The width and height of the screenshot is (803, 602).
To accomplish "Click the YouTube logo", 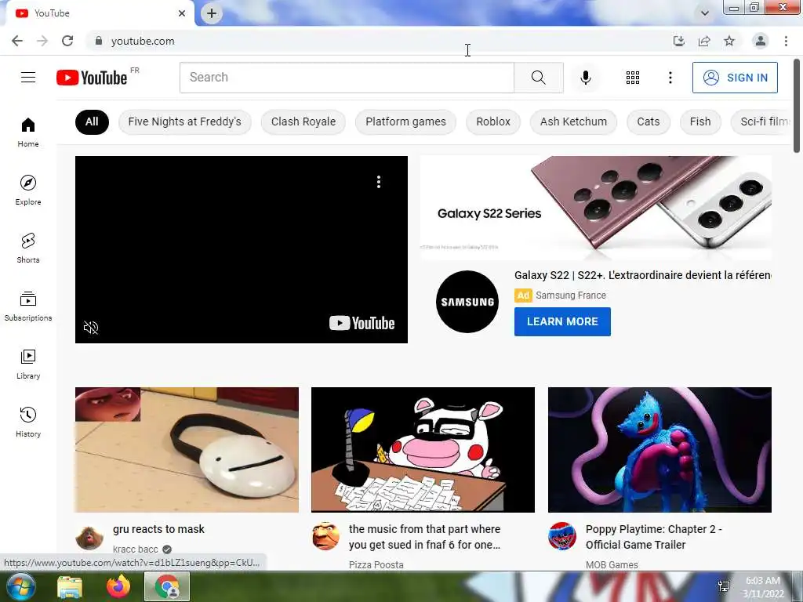I will [x=92, y=78].
